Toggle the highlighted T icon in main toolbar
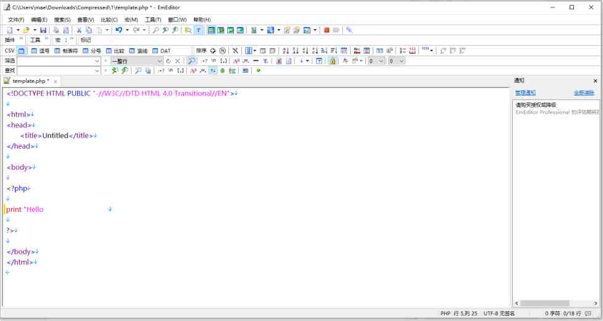Viewport: 603px width, 321px height. (x=199, y=30)
